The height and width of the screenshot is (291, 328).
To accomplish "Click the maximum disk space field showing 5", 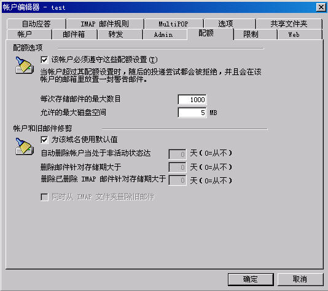I will tap(192, 113).
